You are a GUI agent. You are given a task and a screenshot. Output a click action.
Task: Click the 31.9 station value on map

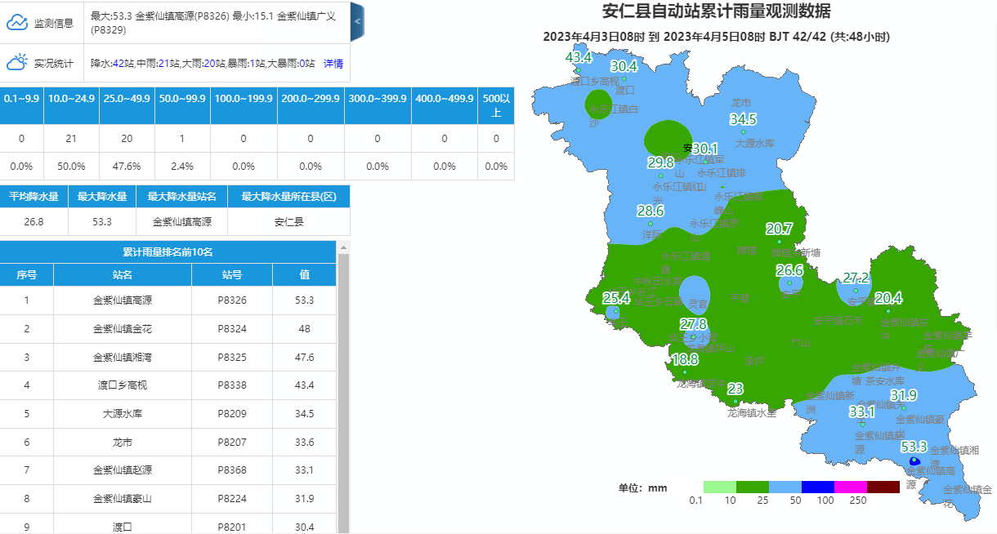point(904,395)
